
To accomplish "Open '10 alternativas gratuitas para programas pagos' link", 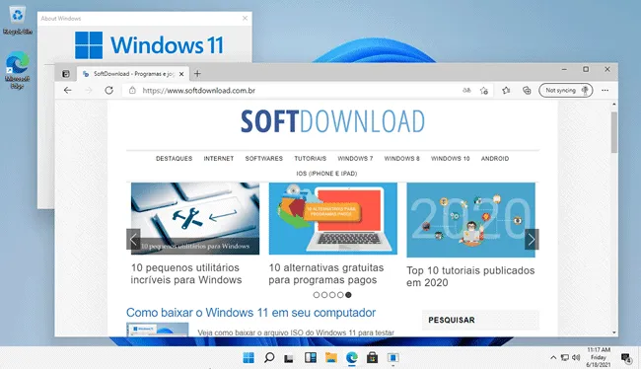I will (326, 273).
